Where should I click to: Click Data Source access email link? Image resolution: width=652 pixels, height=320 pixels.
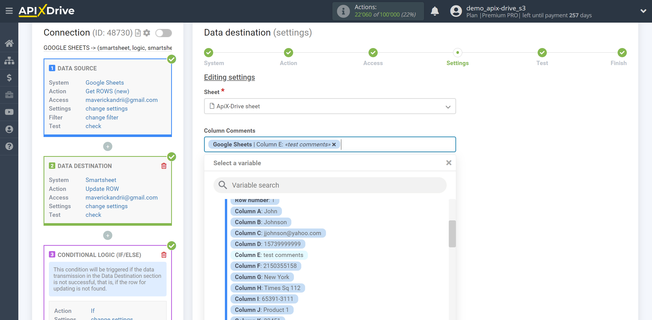pyautogui.click(x=121, y=100)
